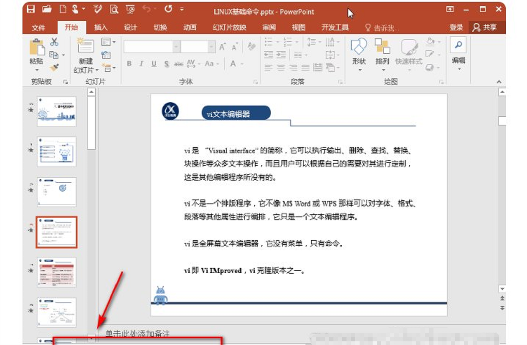Click the shape effects icon
527x345 pixels.
pyautogui.click(x=430, y=67)
